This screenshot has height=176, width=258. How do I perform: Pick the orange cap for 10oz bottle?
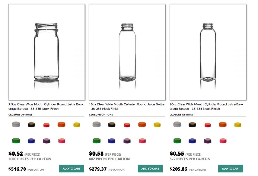pos(142,125)
